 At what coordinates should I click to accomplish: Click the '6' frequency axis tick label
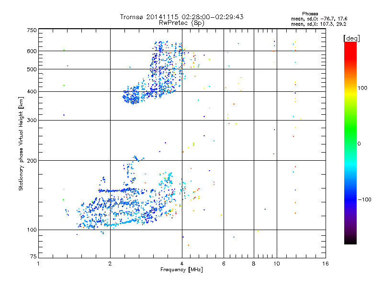coord(224,264)
